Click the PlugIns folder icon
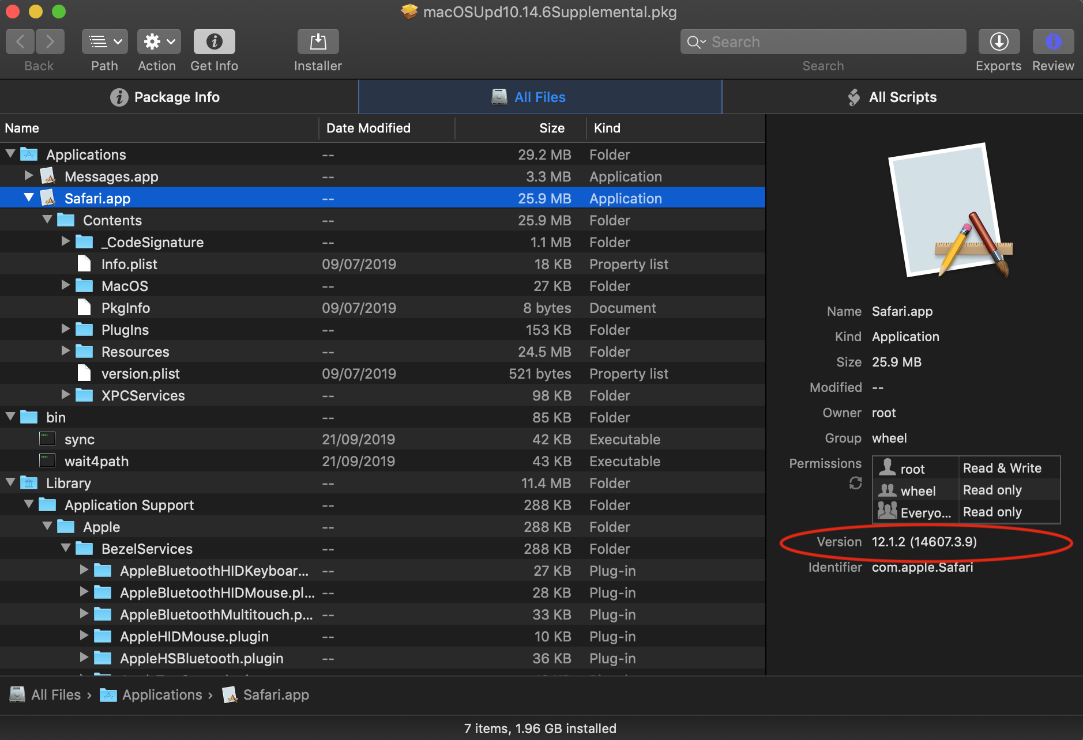Viewport: 1083px width, 740px height. (84, 329)
